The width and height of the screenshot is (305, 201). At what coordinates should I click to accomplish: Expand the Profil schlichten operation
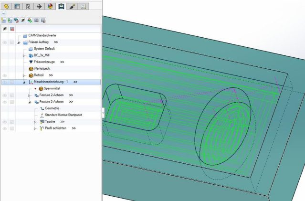coord(35,129)
